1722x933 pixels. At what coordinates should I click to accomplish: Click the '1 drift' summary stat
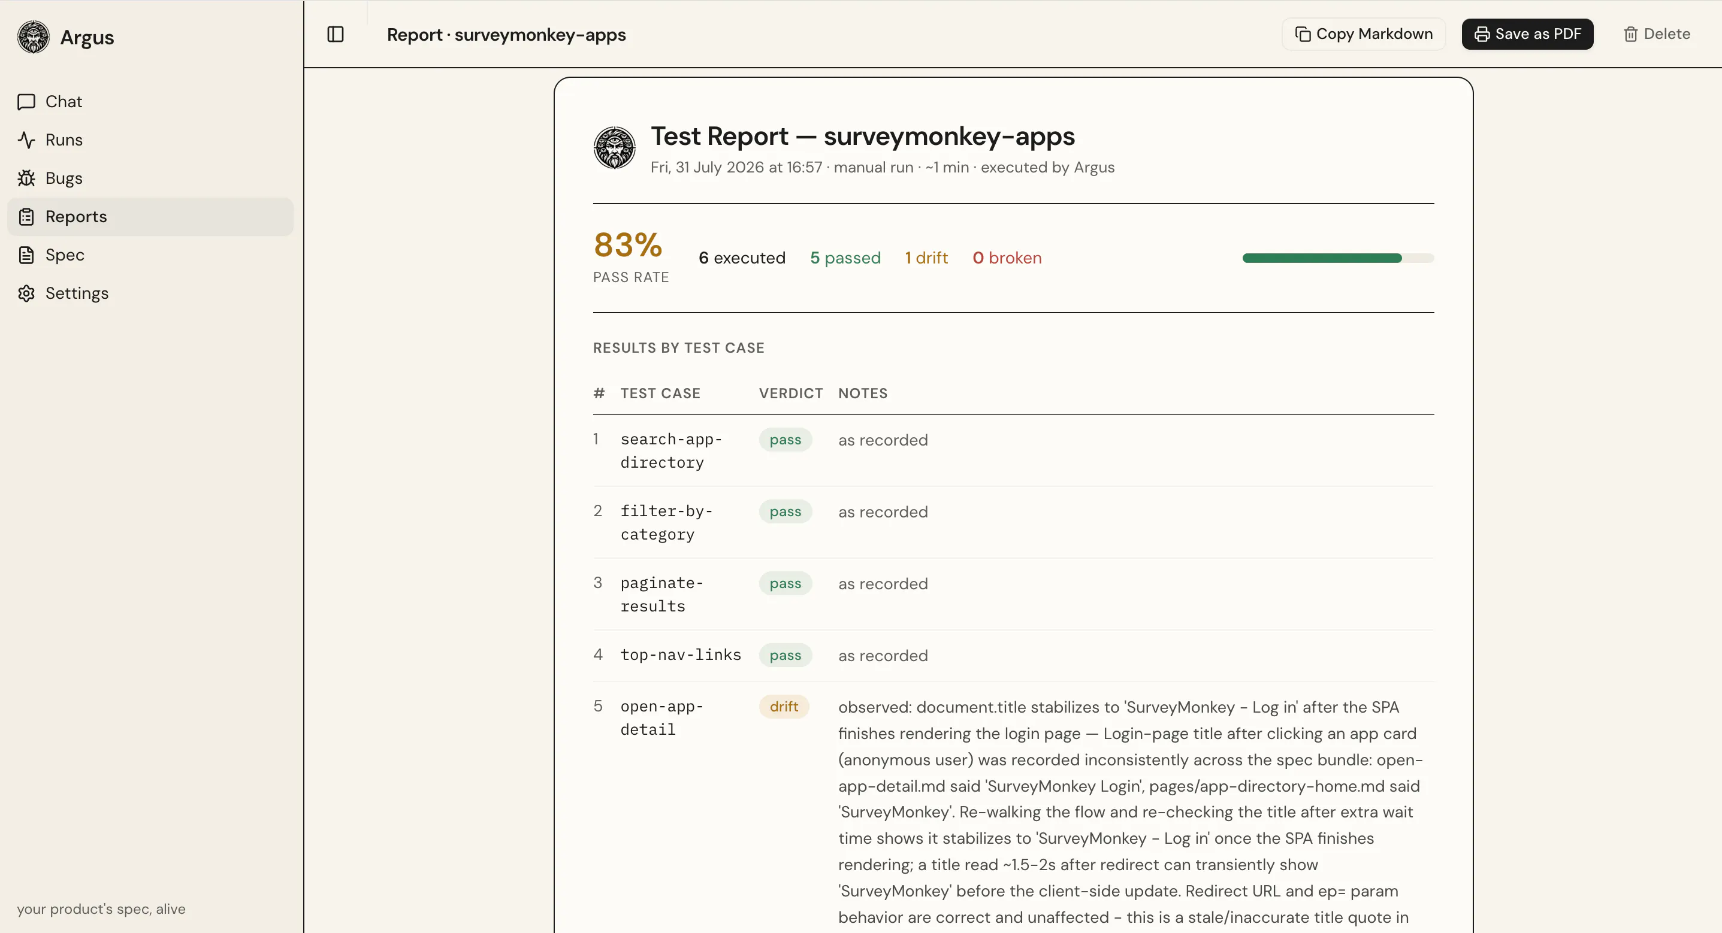coord(926,258)
